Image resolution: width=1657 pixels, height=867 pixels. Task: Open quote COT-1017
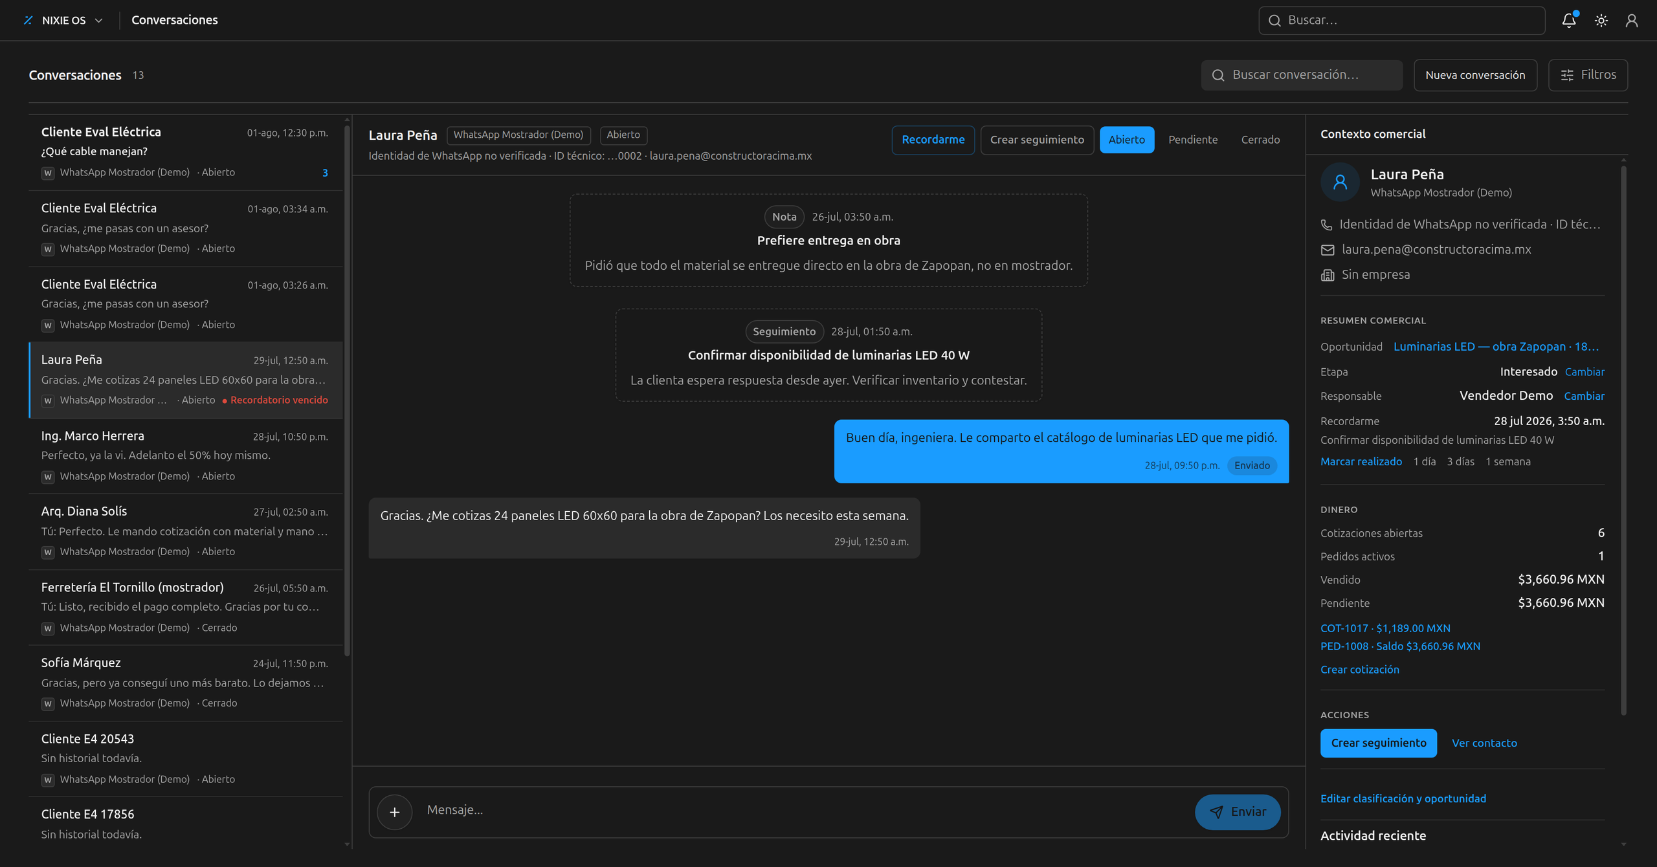coord(1385,629)
